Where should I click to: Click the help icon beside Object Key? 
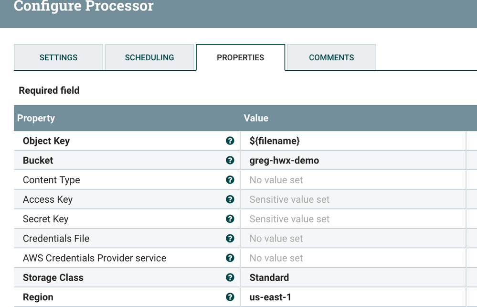(230, 141)
